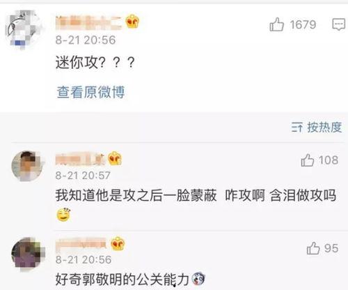The image size is (348, 290).
Task: Like the reply that has 108 likes
Action: [308, 160]
